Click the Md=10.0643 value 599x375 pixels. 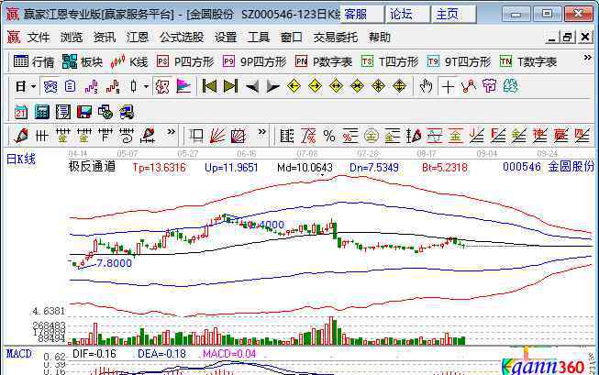(305, 167)
